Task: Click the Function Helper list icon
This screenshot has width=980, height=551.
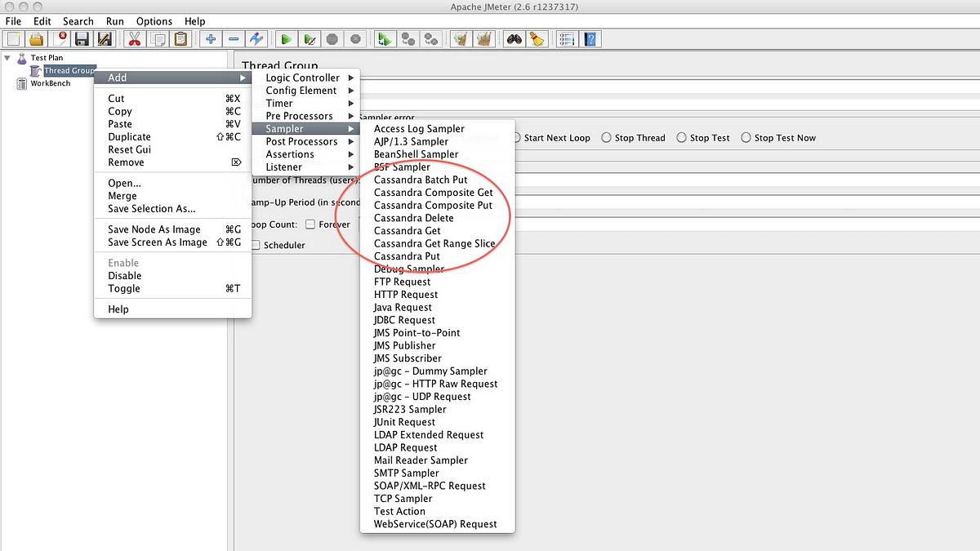Action: 567,38
